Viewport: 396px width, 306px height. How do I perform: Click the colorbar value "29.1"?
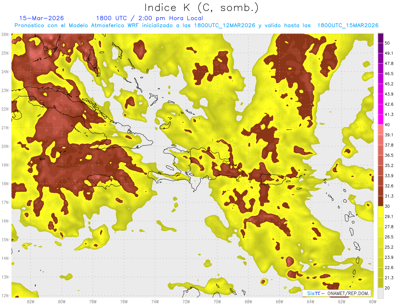click(389, 217)
